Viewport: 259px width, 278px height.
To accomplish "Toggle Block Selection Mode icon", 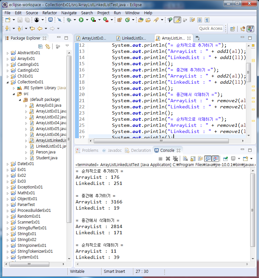I will click(200, 20).
